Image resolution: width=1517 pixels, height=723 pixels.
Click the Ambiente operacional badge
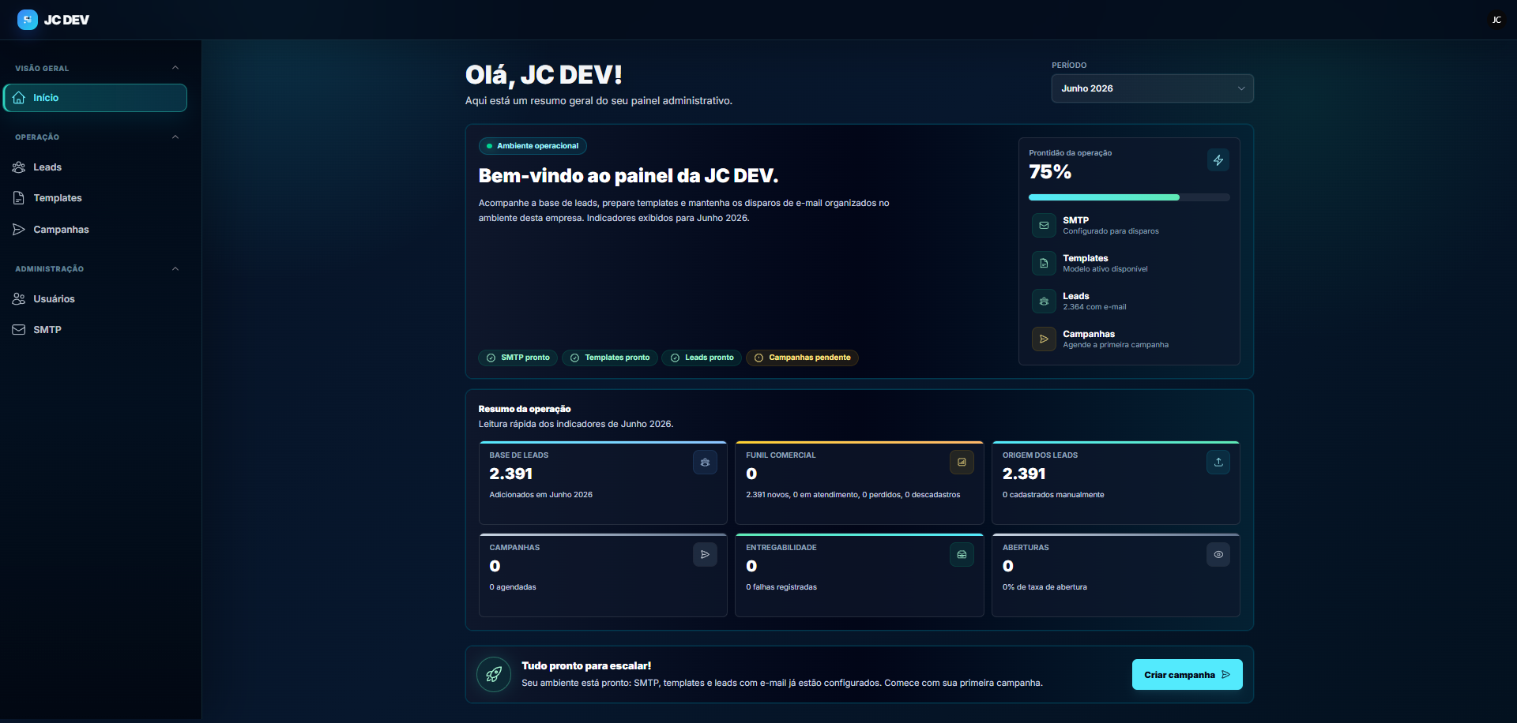[533, 146]
